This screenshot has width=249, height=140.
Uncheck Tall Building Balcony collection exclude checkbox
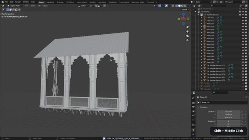tap(240, 15)
